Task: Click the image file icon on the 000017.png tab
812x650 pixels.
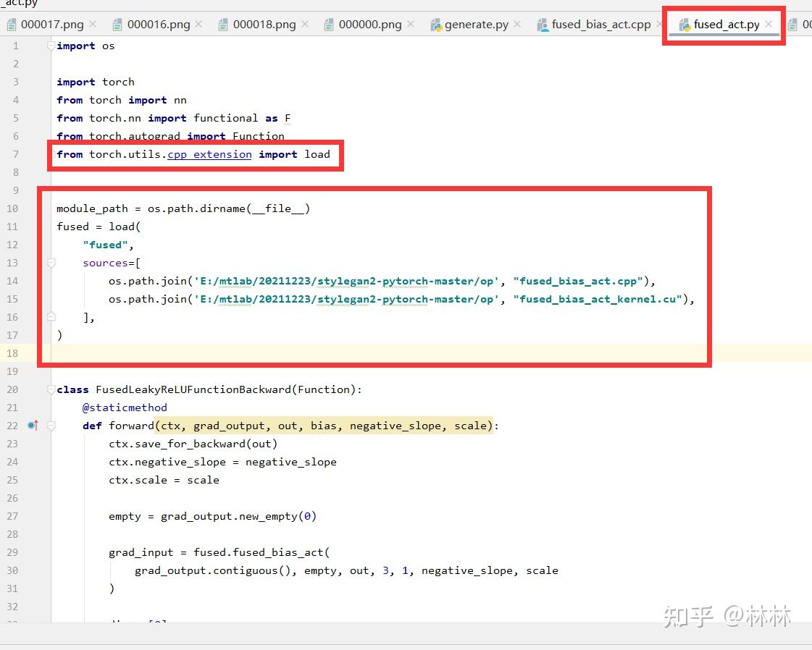Action: pos(12,24)
